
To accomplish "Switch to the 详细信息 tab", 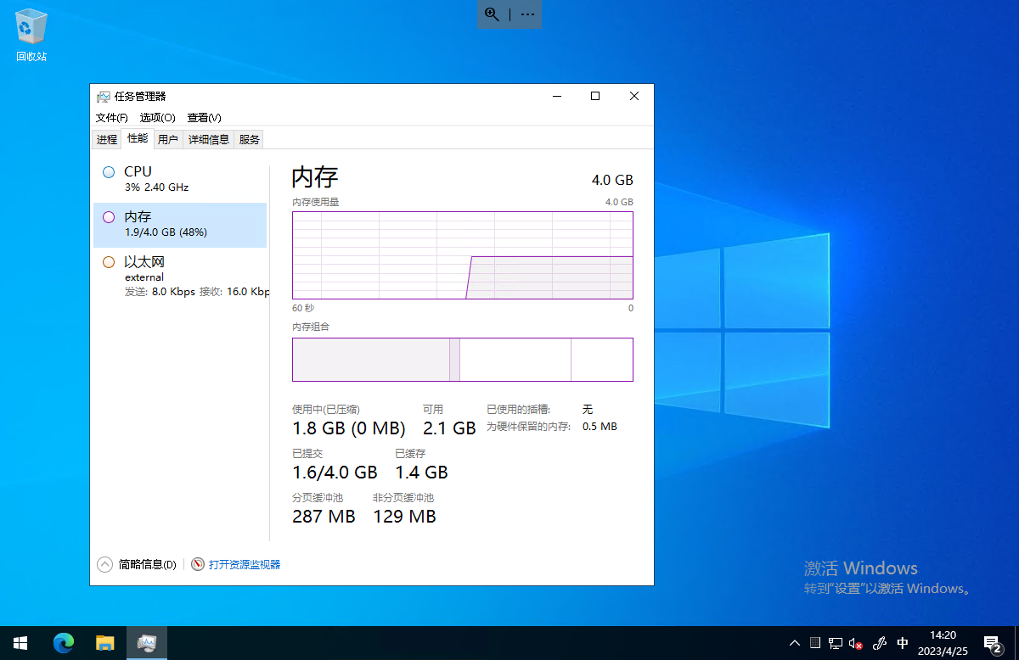I will coord(209,140).
